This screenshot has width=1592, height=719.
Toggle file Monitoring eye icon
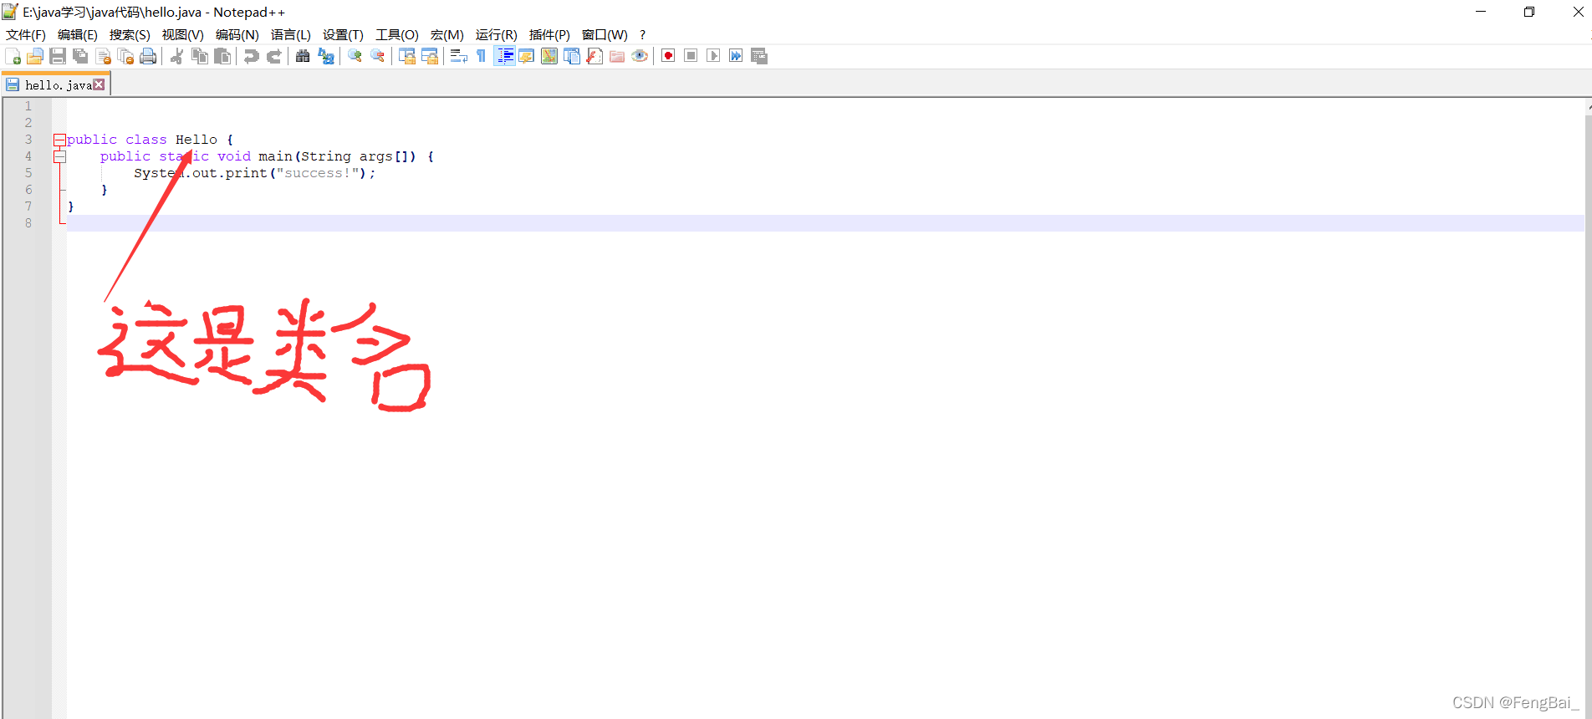[x=640, y=56]
